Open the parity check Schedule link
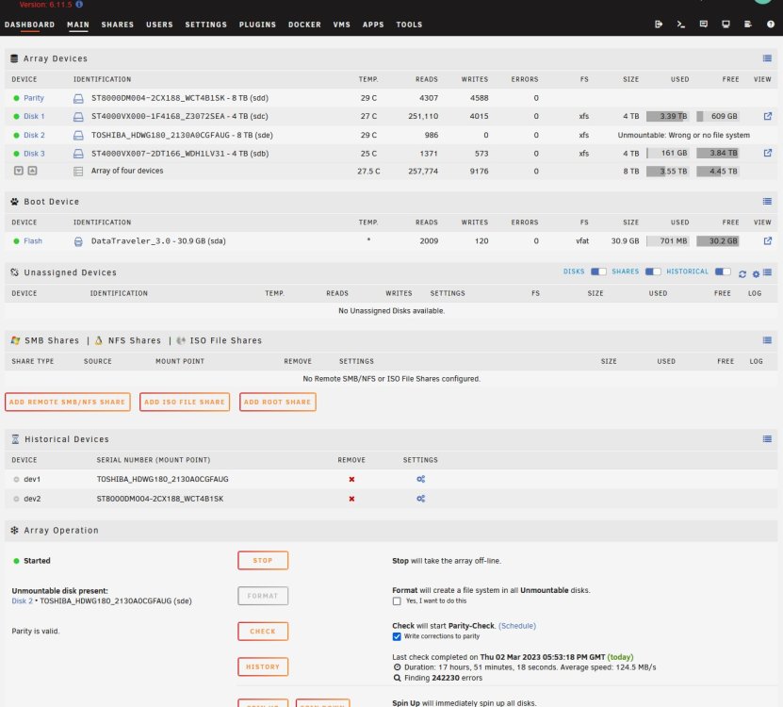 pyautogui.click(x=517, y=626)
